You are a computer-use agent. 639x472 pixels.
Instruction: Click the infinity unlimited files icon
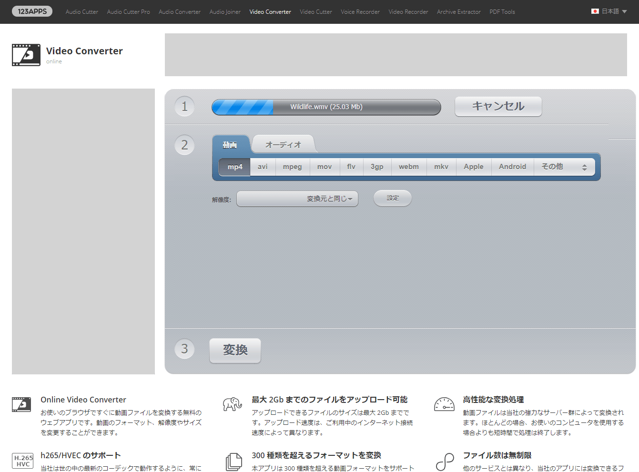coord(445,462)
